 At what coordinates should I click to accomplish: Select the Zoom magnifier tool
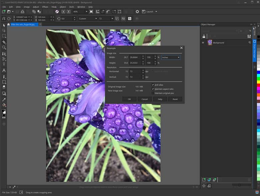tap(4, 48)
